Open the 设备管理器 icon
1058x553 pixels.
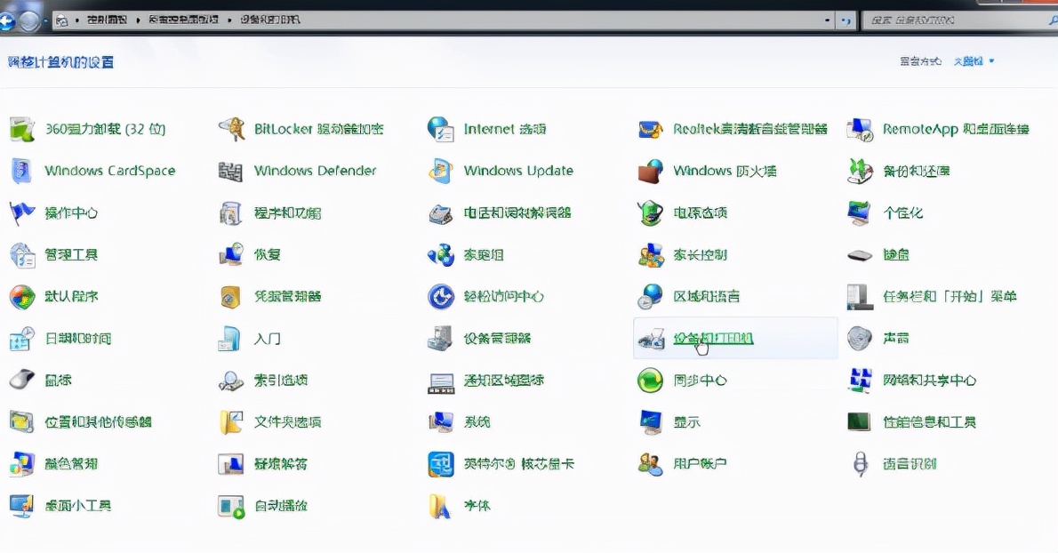click(x=441, y=339)
